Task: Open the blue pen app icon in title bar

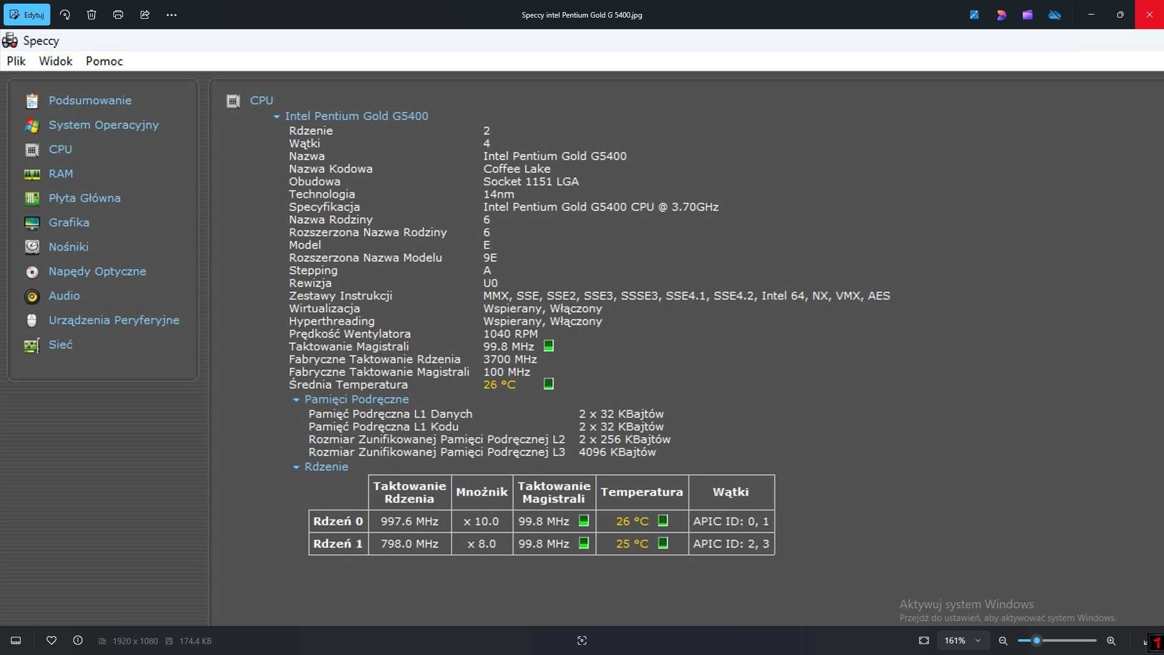Action: (x=974, y=15)
